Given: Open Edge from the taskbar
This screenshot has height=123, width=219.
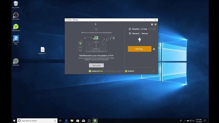Looking at the screenshot, I should (x=66, y=121).
